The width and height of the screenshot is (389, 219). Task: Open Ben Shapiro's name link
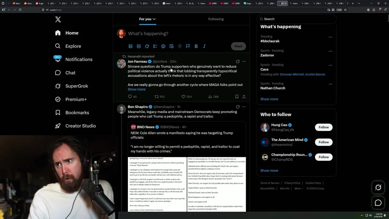coord(138,107)
